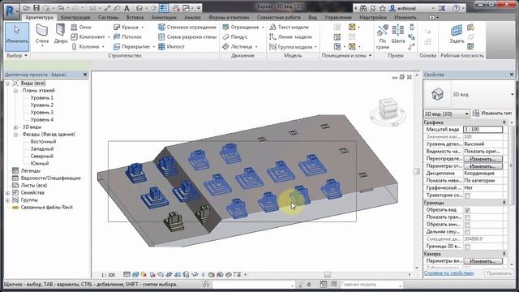The image size is (519, 292).
Task: Open the Архитектура ribbon tab
Action: pos(39,17)
